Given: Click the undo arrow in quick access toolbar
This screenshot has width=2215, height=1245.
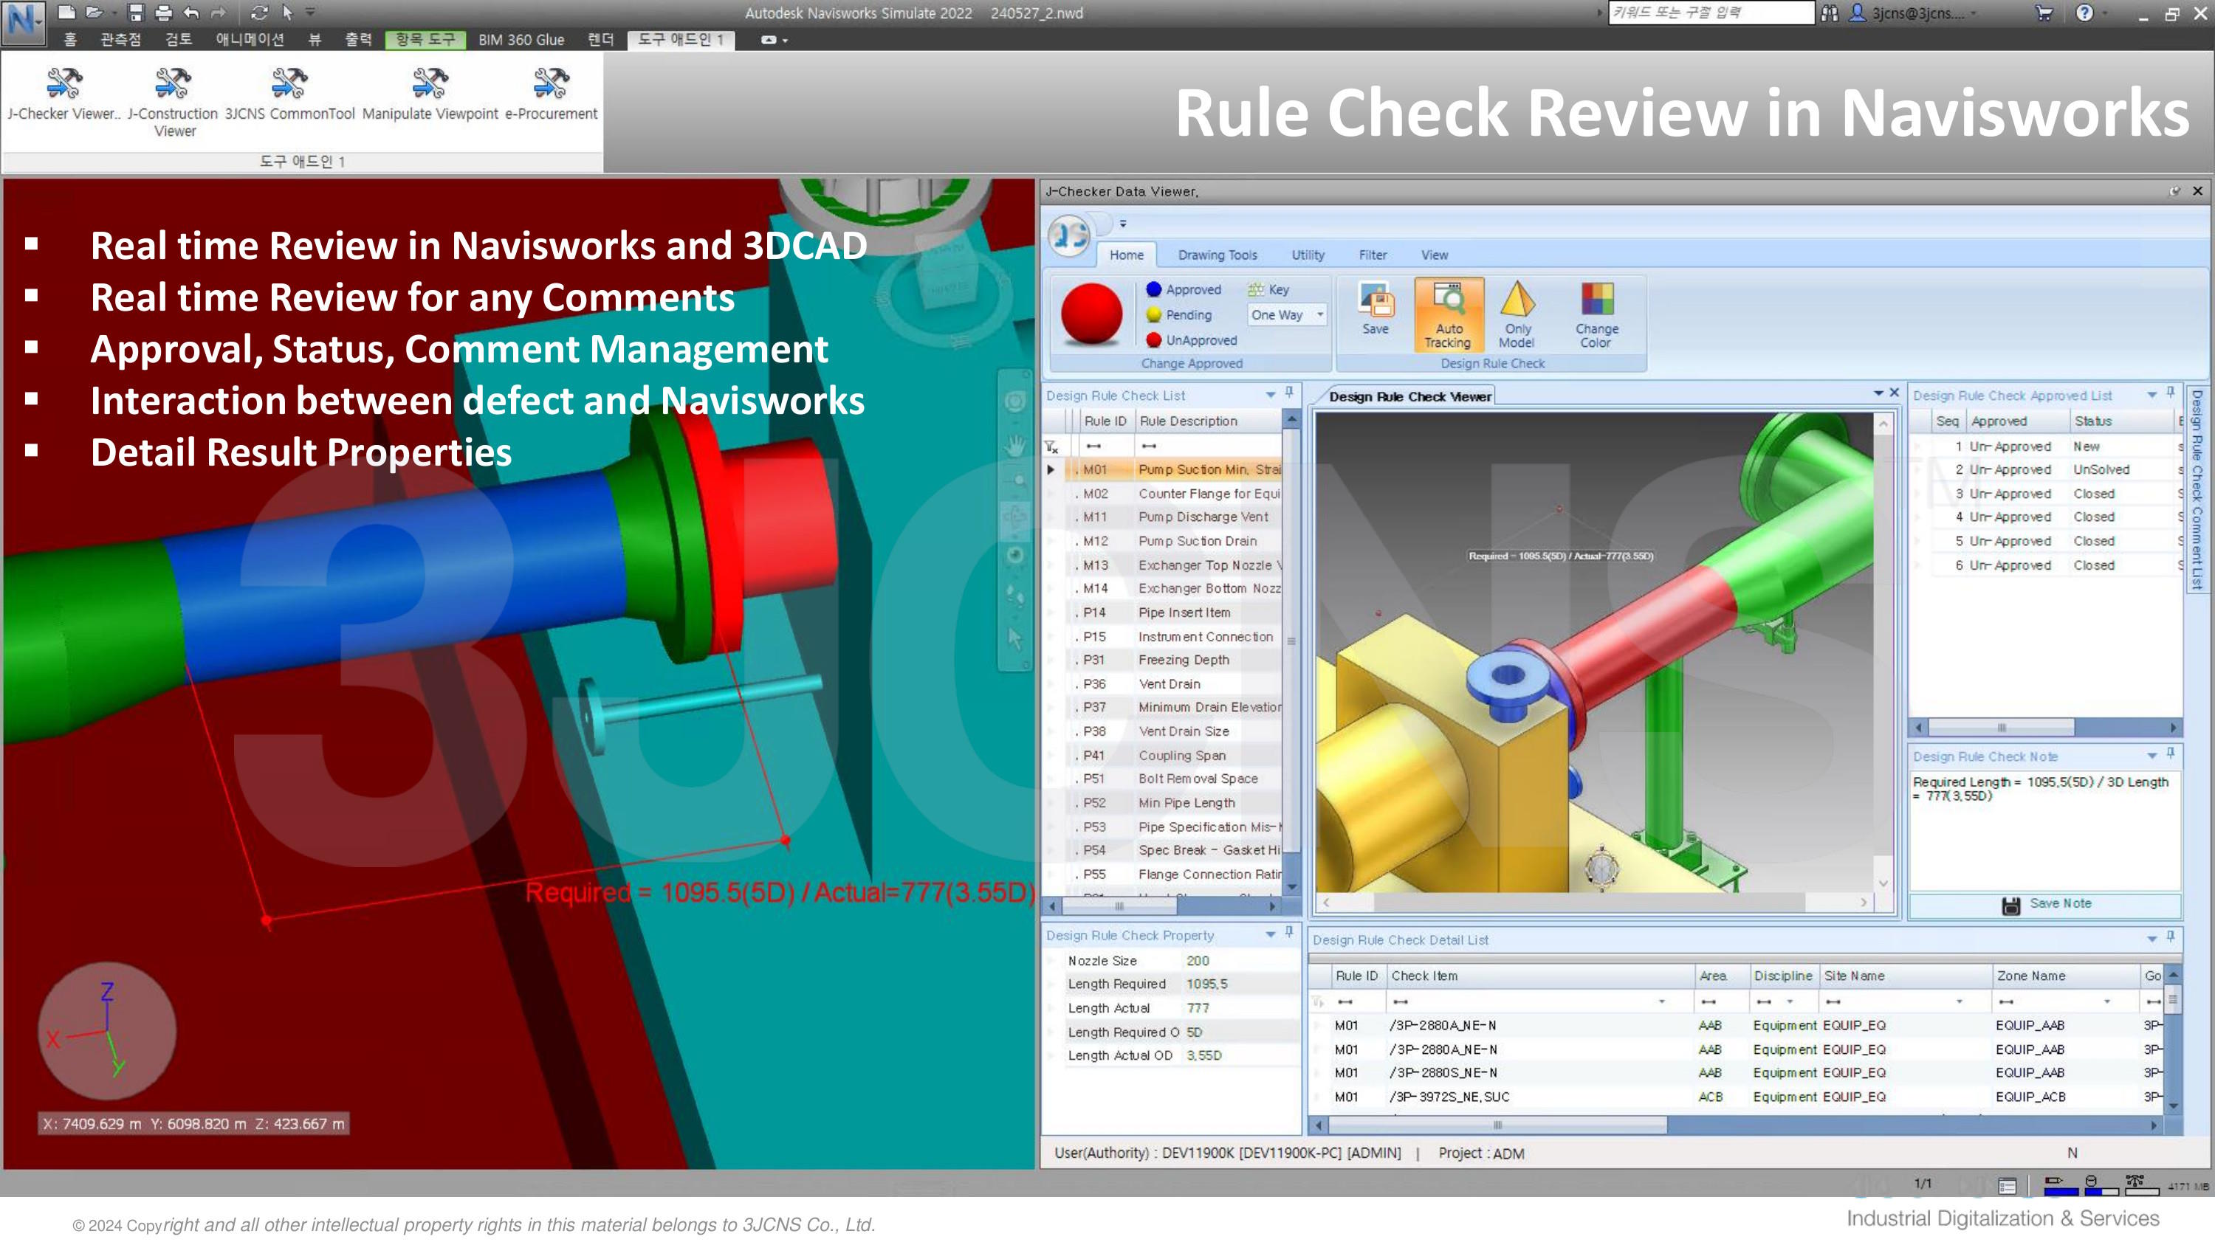Looking at the screenshot, I should tap(191, 13).
